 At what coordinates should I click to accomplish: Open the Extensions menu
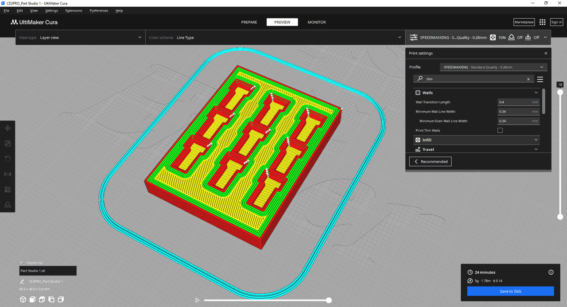coord(74,11)
